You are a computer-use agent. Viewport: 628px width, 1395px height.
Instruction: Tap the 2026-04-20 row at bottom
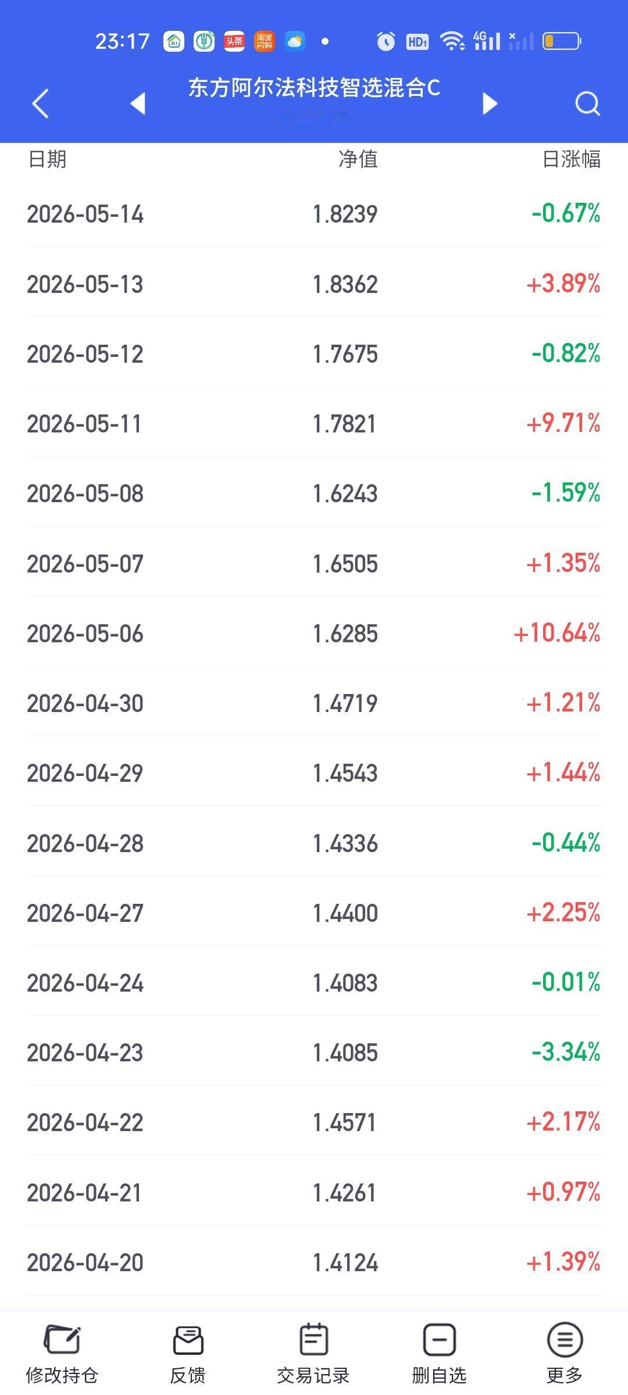pos(314,1262)
